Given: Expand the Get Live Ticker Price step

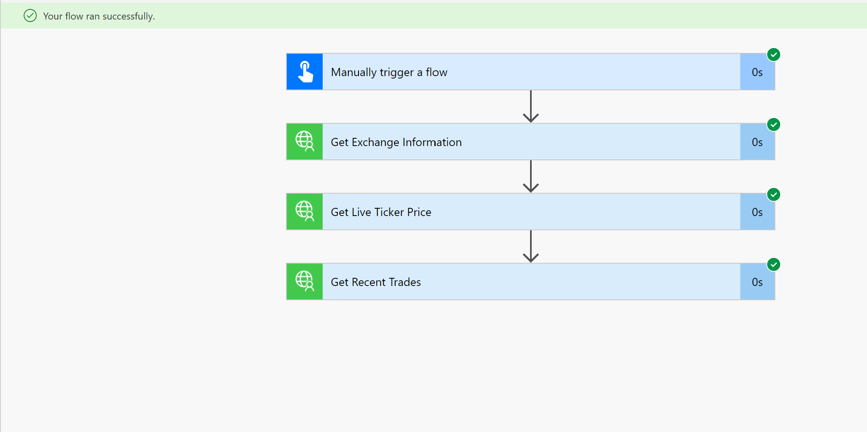Looking at the screenshot, I should (x=530, y=212).
